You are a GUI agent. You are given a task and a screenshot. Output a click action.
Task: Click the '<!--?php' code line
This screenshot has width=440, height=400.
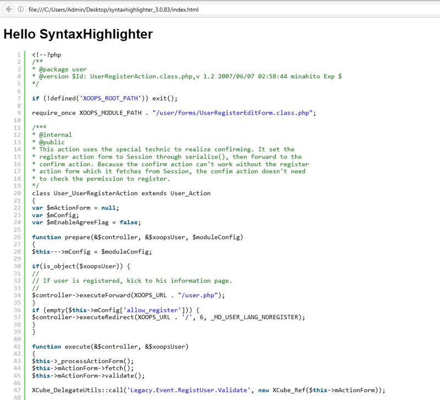[x=47, y=54]
